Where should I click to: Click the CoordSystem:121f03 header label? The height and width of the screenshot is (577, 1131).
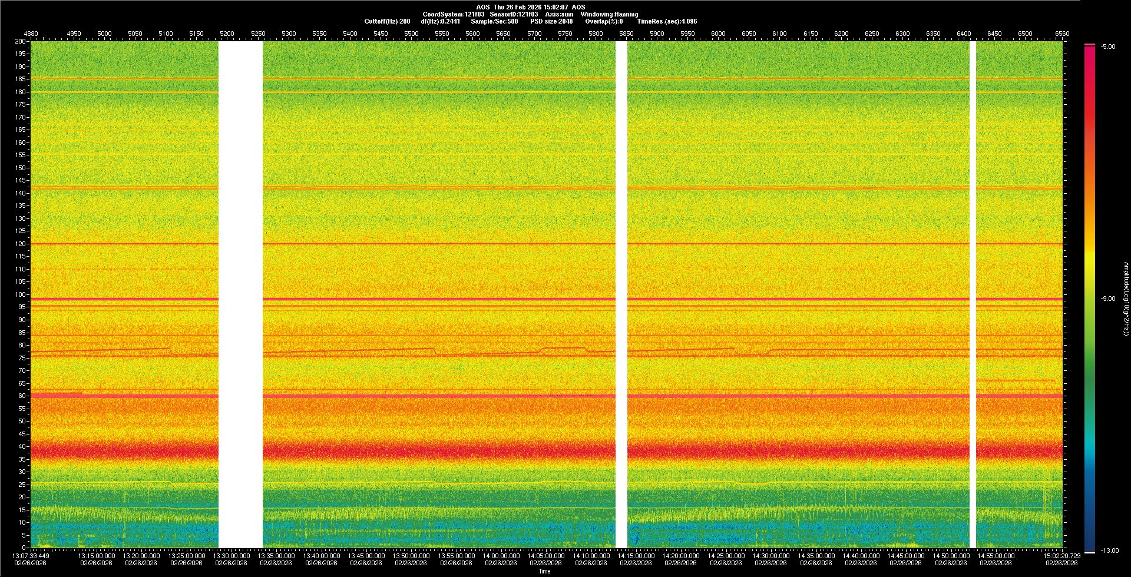click(453, 14)
